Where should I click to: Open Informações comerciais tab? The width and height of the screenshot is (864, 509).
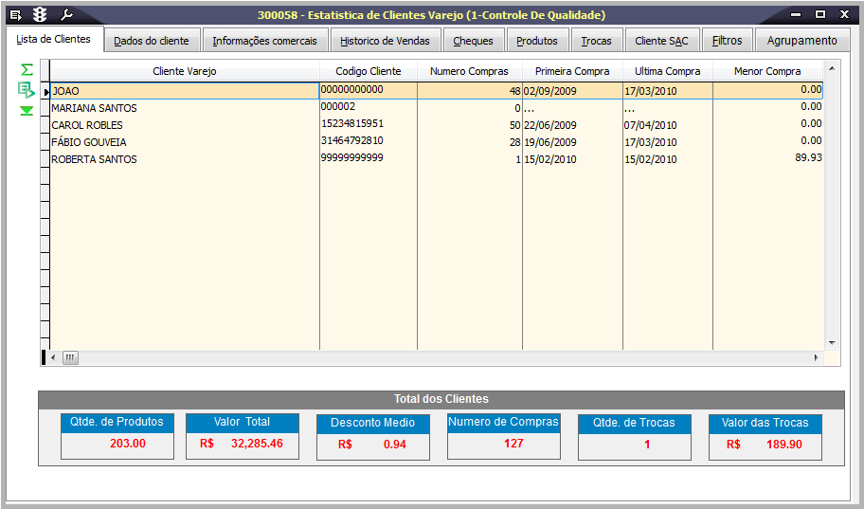click(265, 41)
